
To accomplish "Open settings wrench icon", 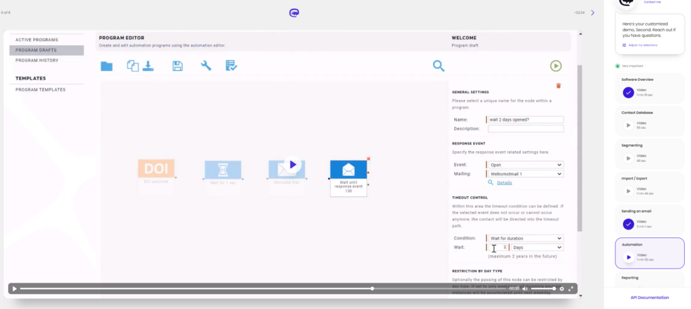I will (206, 65).
